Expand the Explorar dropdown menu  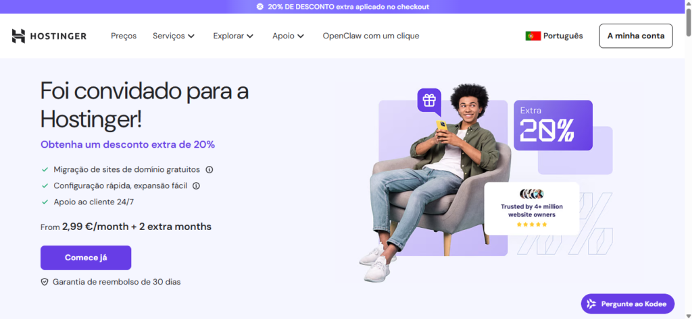(233, 36)
